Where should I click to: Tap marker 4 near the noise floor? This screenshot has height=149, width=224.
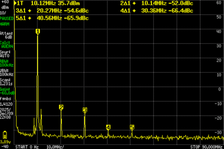[x=108, y=127]
